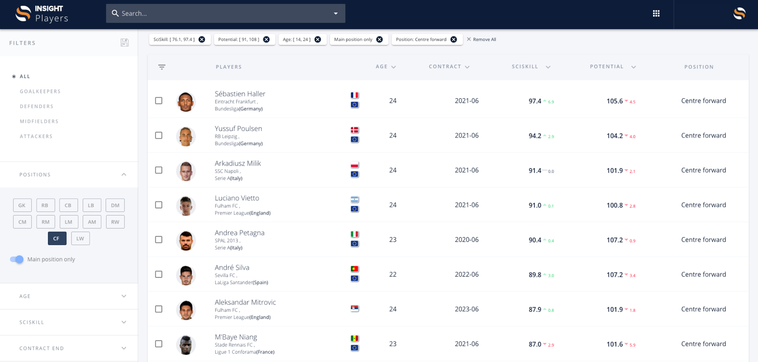
Task: Sort by the Age column arrow
Action: (393, 67)
